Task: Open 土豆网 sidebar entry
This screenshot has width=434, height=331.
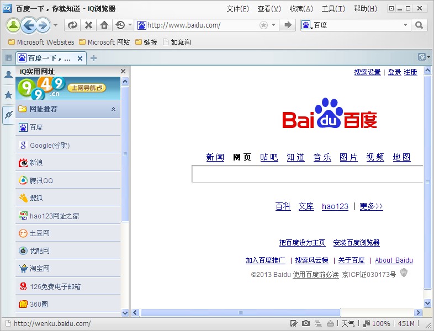Action: (x=68, y=233)
